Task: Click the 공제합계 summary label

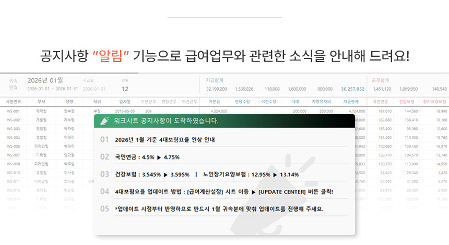Action: pos(380,80)
